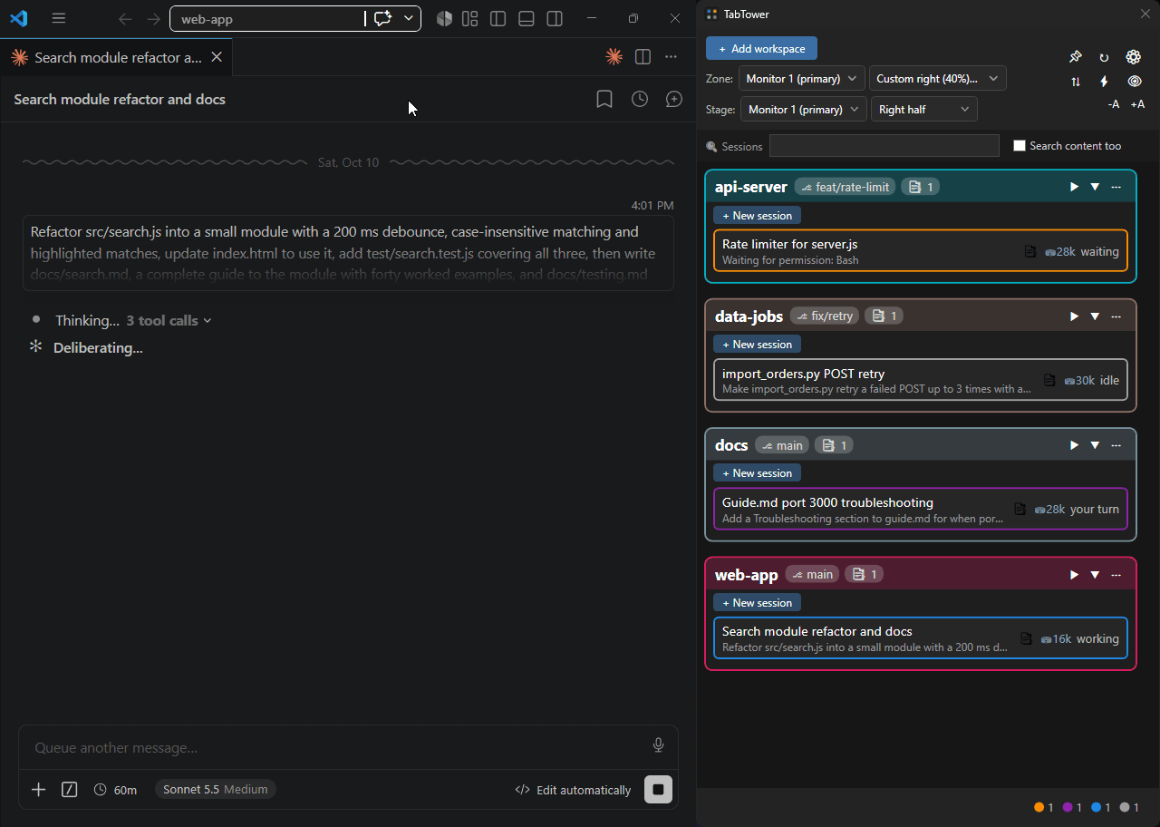
Task: Click the refresh arrow icon in TabTower
Action: pos(1104,57)
